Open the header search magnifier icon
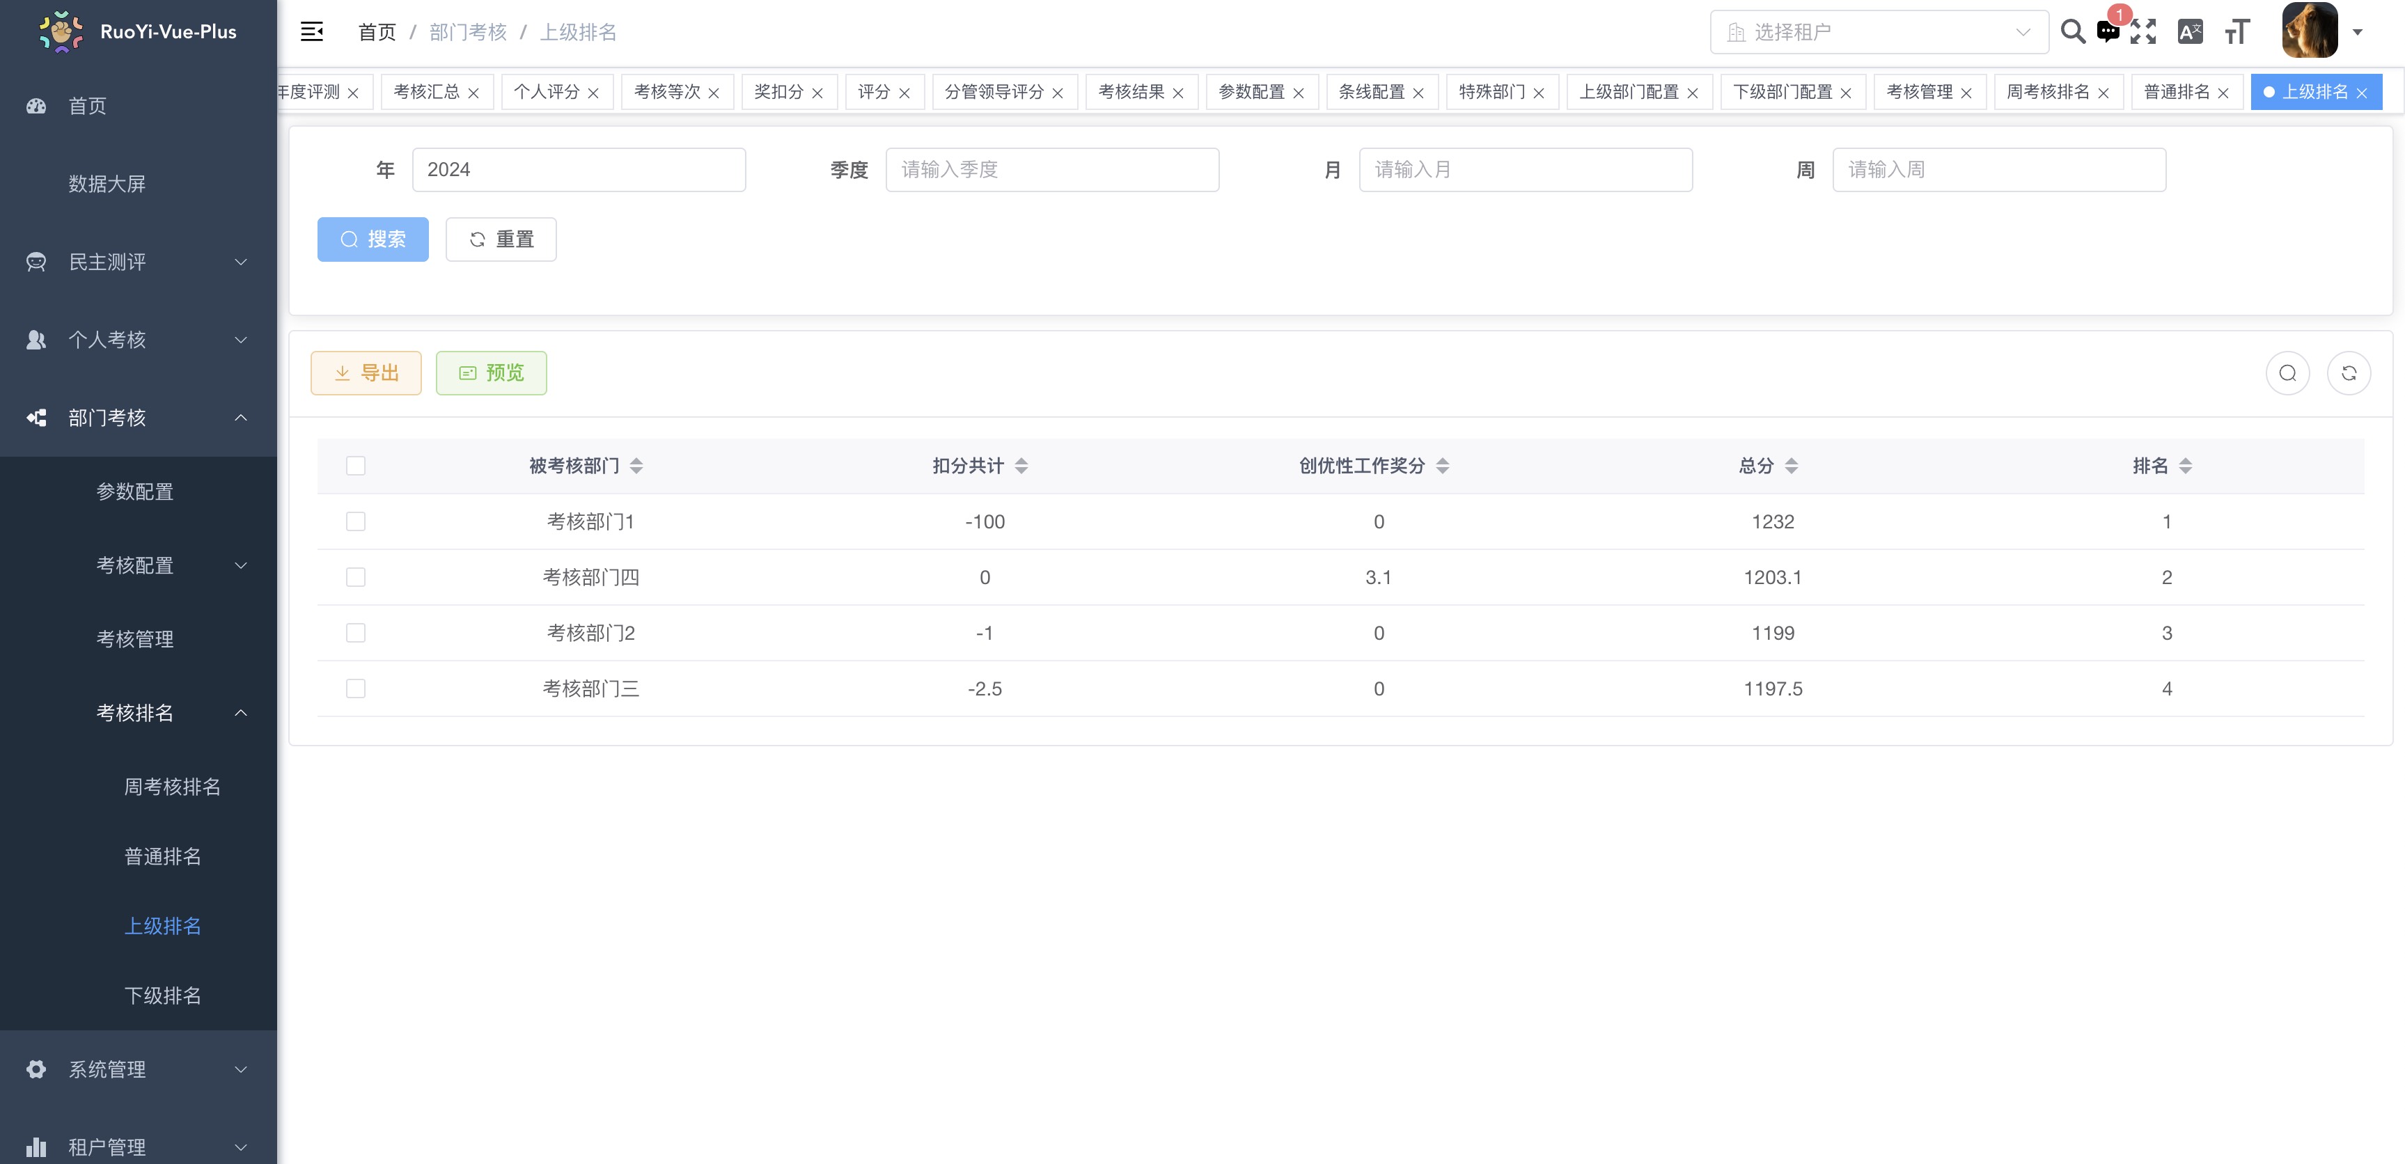This screenshot has width=2405, height=1164. coord(2073,32)
